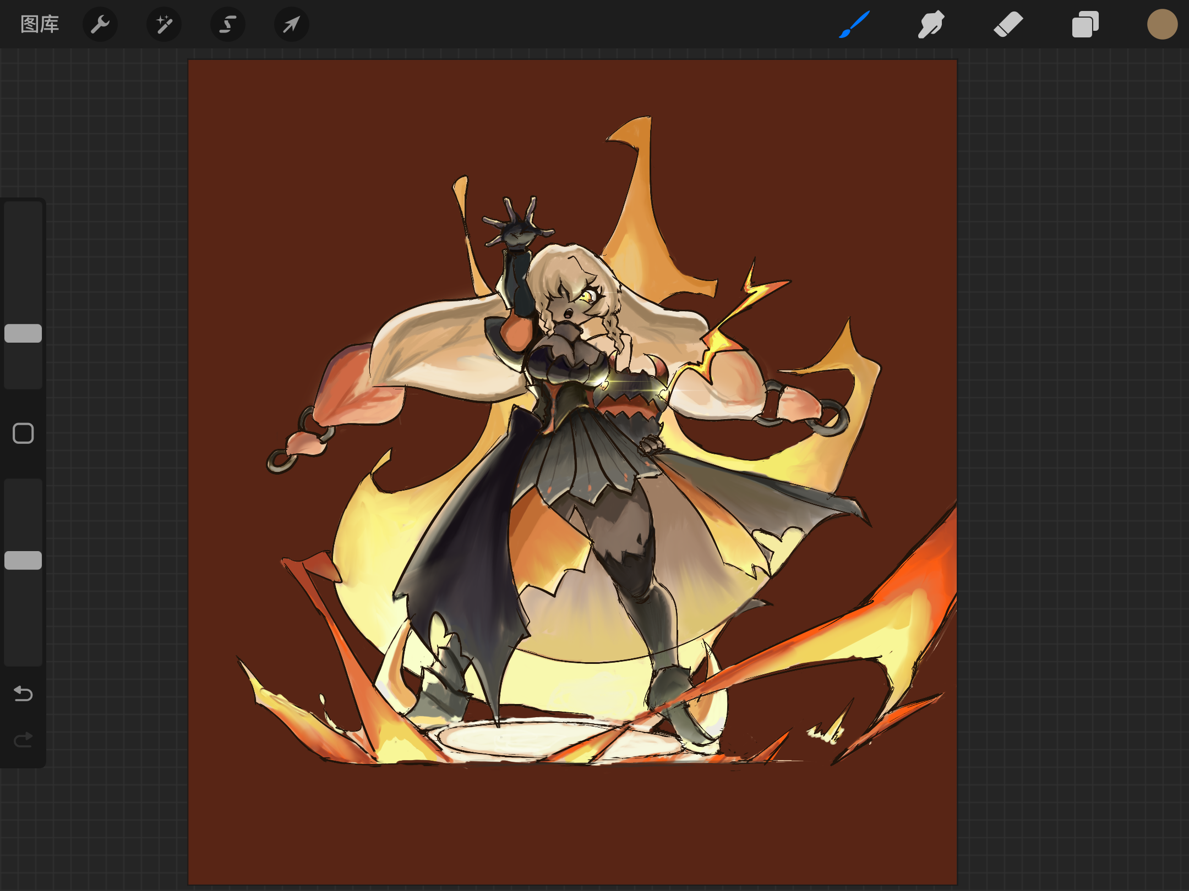Click the brush opacity slider handle
Screen dimensions: 1189x891
(23, 560)
